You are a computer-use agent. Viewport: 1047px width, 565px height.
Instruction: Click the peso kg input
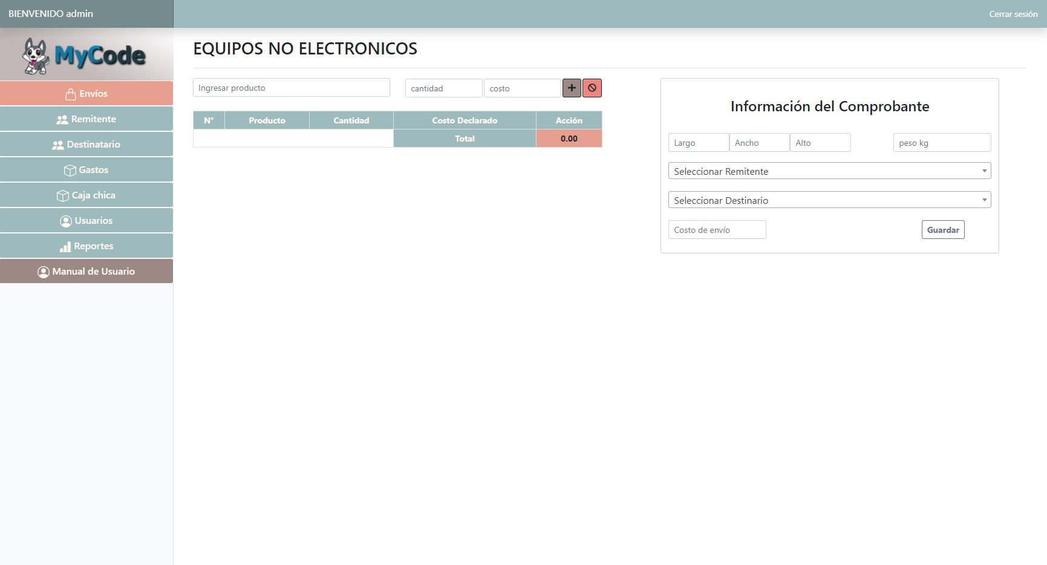pos(941,143)
